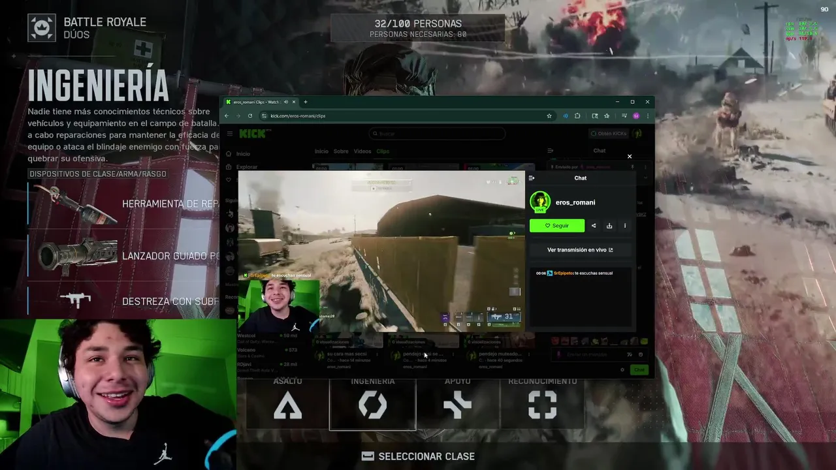Open Chrome profile avatar
This screenshot has width=836, height=470.
click(x=636, y=116)
